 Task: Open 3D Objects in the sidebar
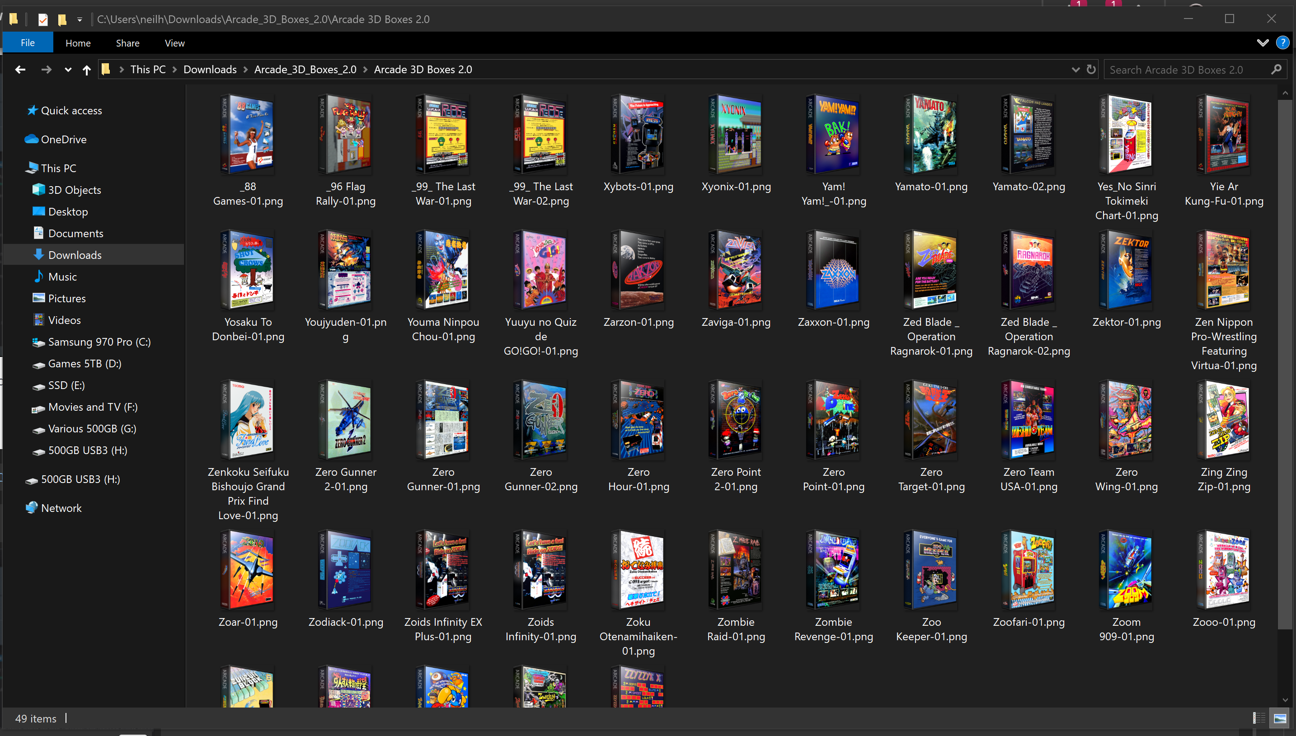pyautogui.click(x=67, y=190)
